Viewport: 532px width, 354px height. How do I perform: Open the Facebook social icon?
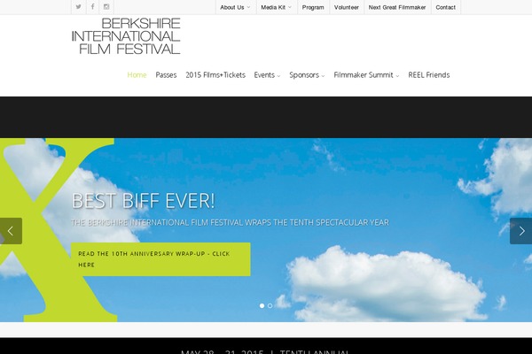[x=92, y=7]
